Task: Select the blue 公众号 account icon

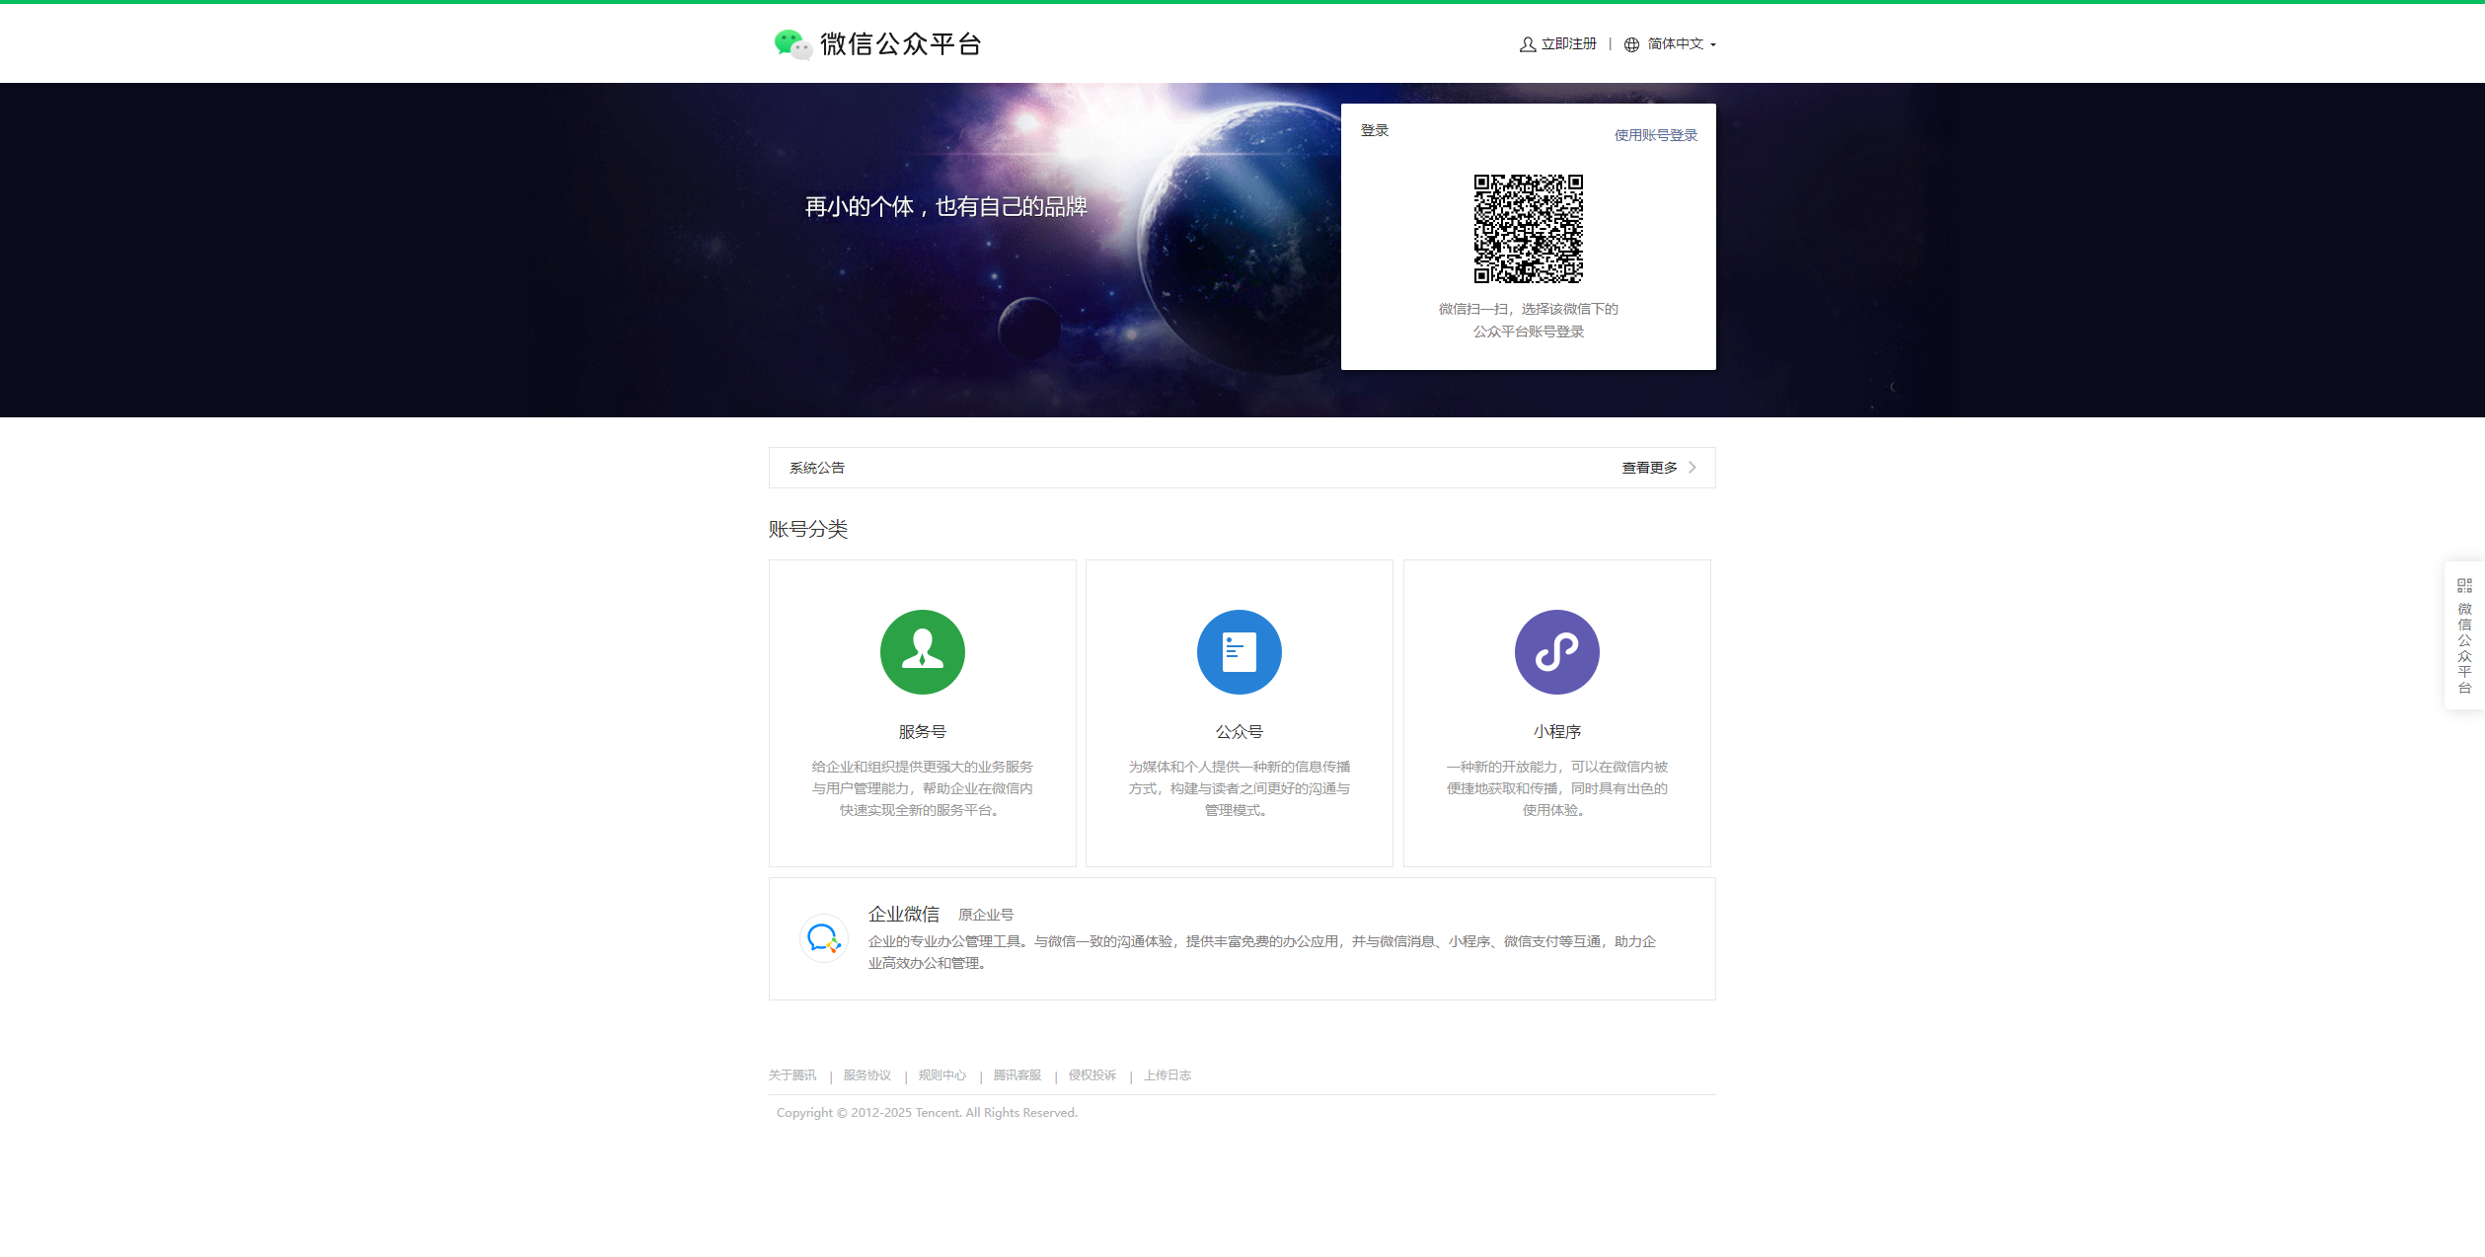Action: point(1240,651)
